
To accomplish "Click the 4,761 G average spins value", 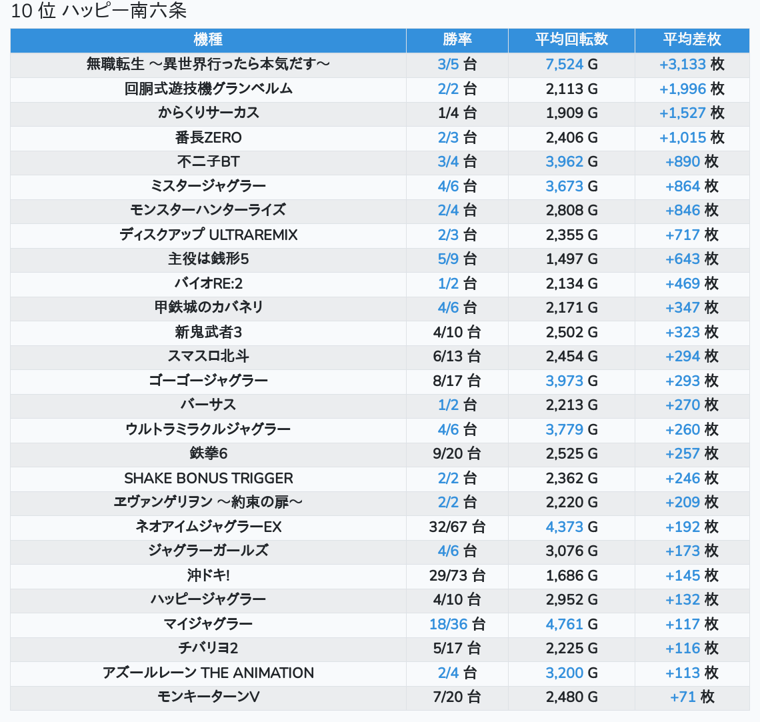I will click(x=571, y=625).
